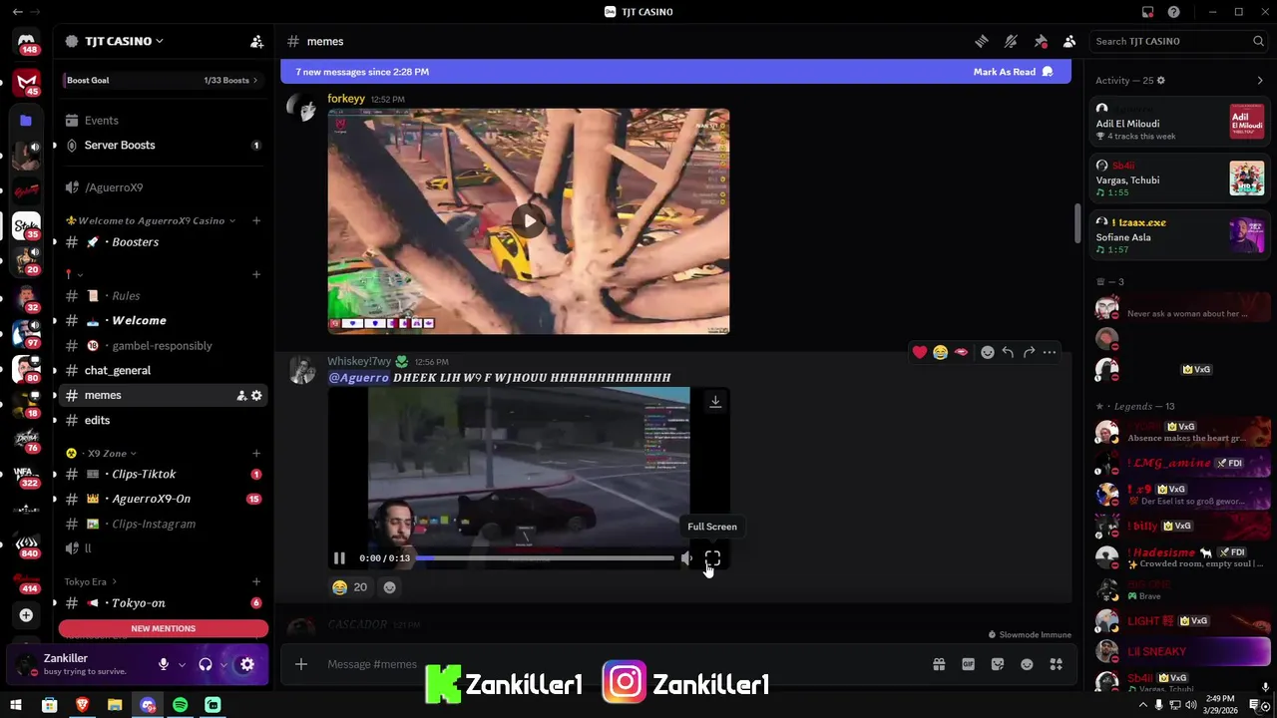
Task: Mute channel via notification bell icon
Action: 1011,41
